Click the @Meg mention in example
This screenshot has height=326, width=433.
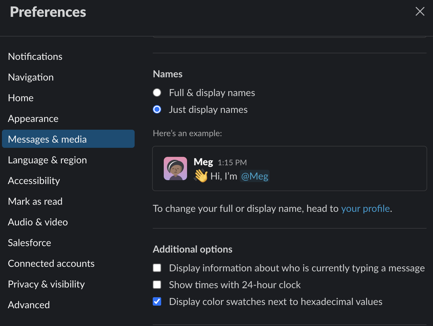click(x=255, y=176)
